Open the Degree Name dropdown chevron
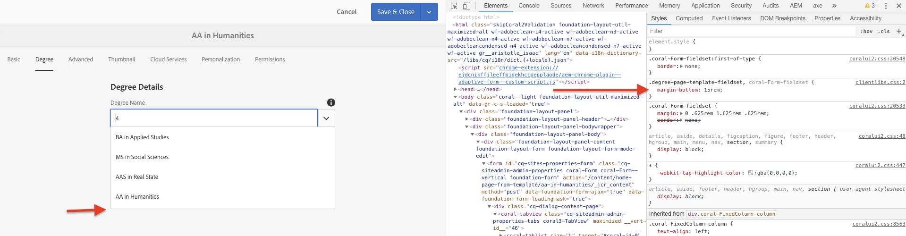906x236 pixels. [326, 118]
